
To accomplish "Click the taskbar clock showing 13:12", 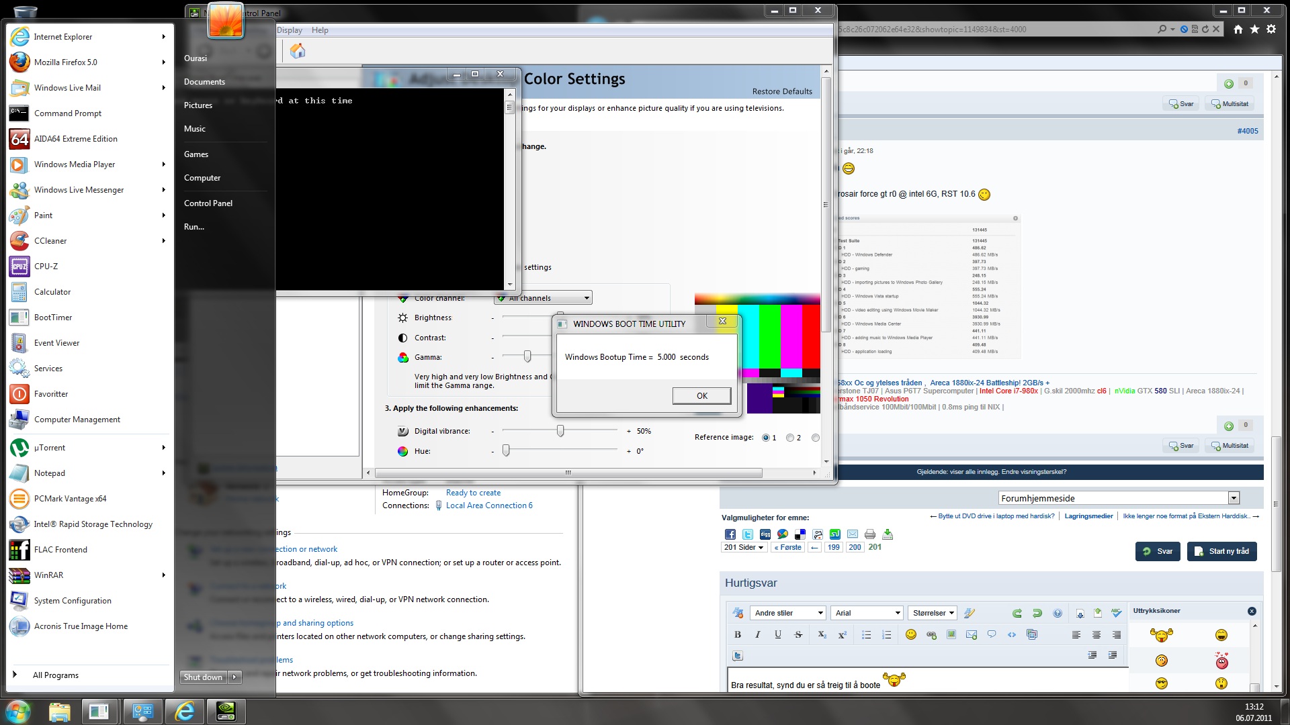I will pyautogui.click(x=1254, y=707).
